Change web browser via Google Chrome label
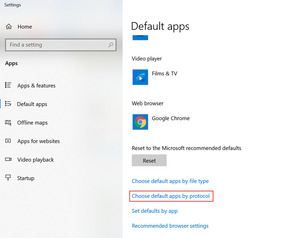 pos(171,118)
